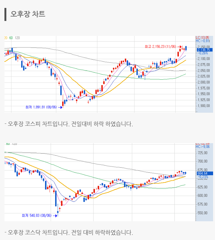The height and width of the screenshot is (240, 215).
Task: Click the blue arrow beside the KOSPI low
Action: point(60,107)
